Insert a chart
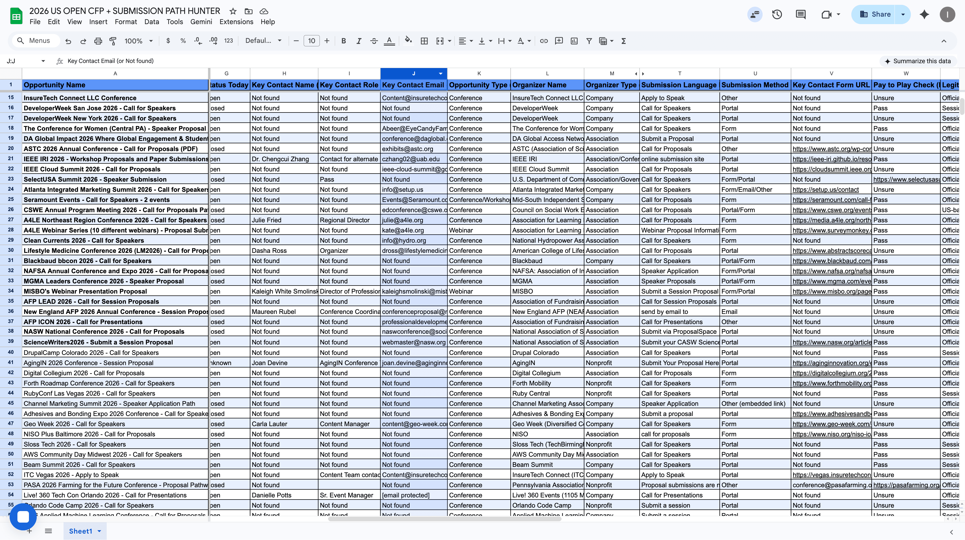 click(x=574, y=41)
